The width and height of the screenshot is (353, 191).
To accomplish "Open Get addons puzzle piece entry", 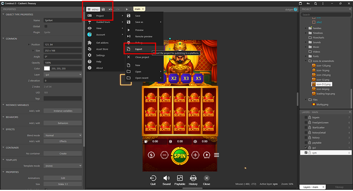I will point(89,43).
